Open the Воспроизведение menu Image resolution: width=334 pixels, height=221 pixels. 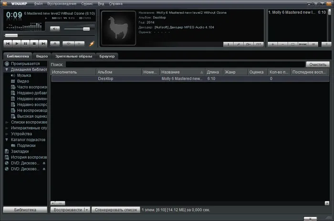[x=62, y=4]
